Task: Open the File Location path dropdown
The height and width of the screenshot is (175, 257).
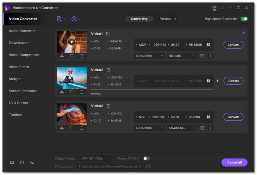Action: click(110, 167)
